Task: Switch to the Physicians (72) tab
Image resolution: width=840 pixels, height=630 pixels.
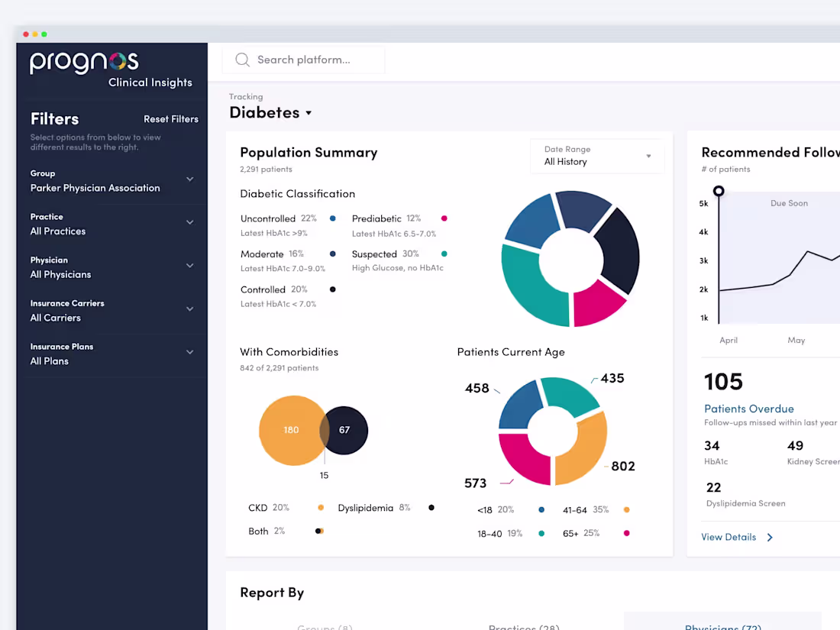Action: click(722, 625)
